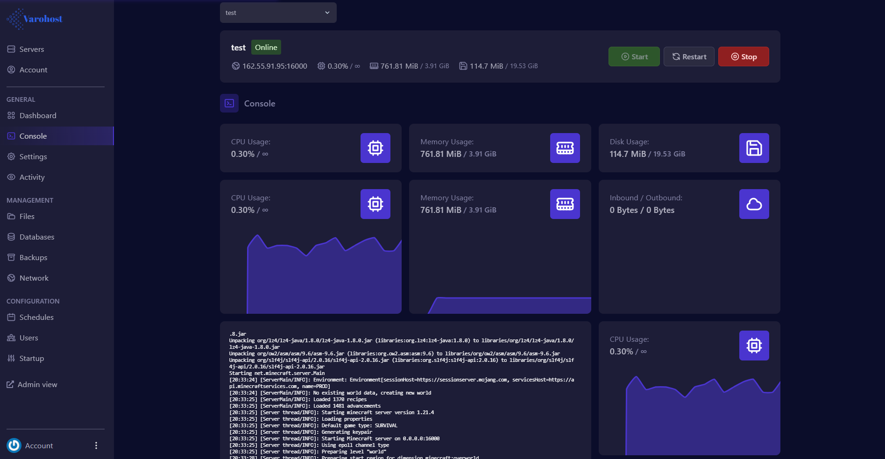Open Network page

tap(34, 278)
